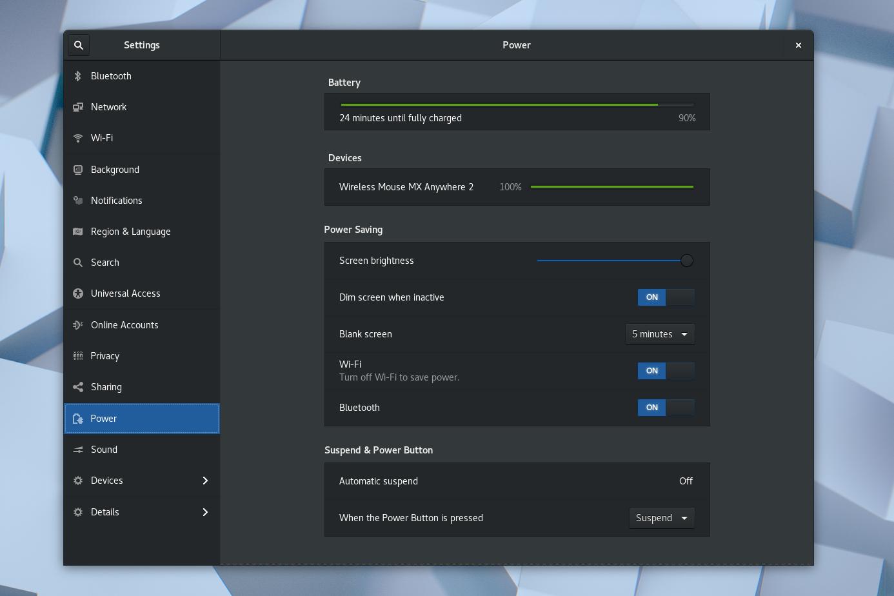Expand the Details sidebar entry
The height and width of the screenshot is (596, 894).
142,512
